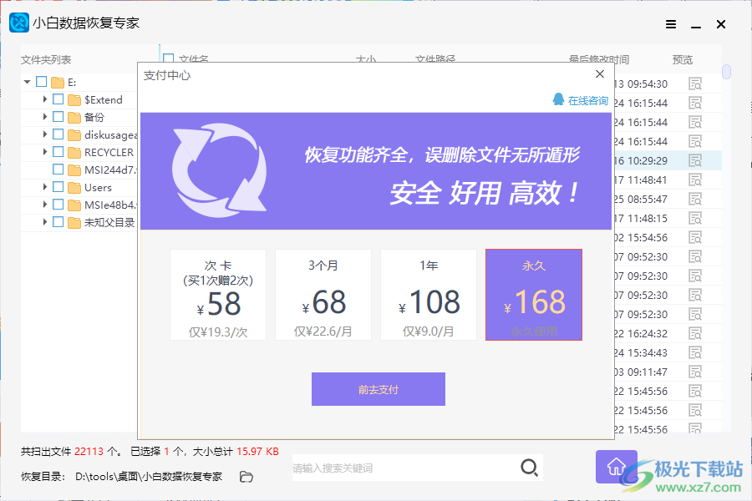Click the preview icon of the highlighted file row

pyautogui.click(x=696, y=160)
